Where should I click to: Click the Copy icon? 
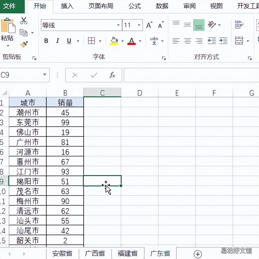pyautogui.click(x=23, y=33)
